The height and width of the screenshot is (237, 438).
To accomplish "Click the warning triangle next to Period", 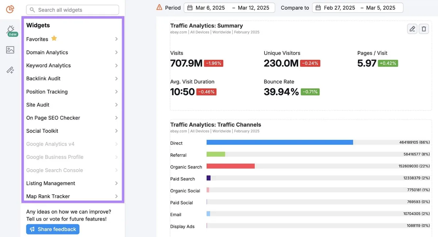I will [x=159, y=7].
